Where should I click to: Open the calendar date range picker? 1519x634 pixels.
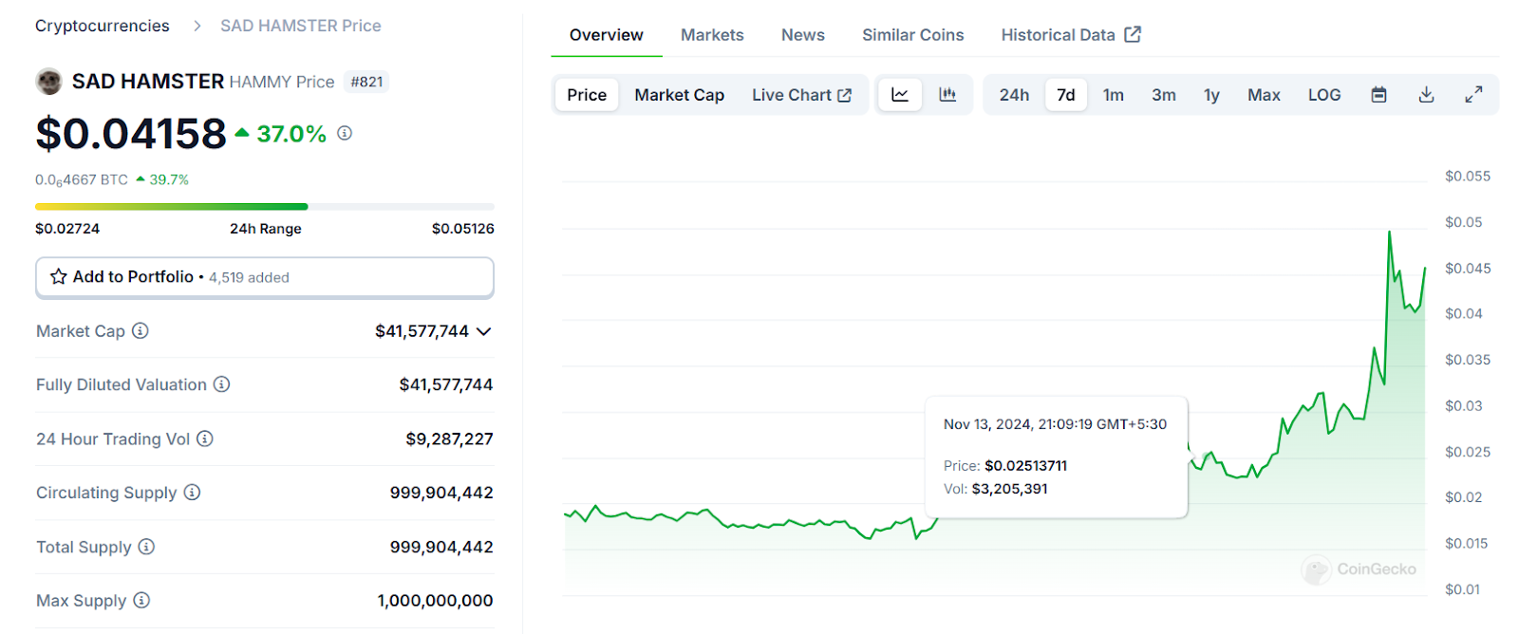pos(1379,95)
